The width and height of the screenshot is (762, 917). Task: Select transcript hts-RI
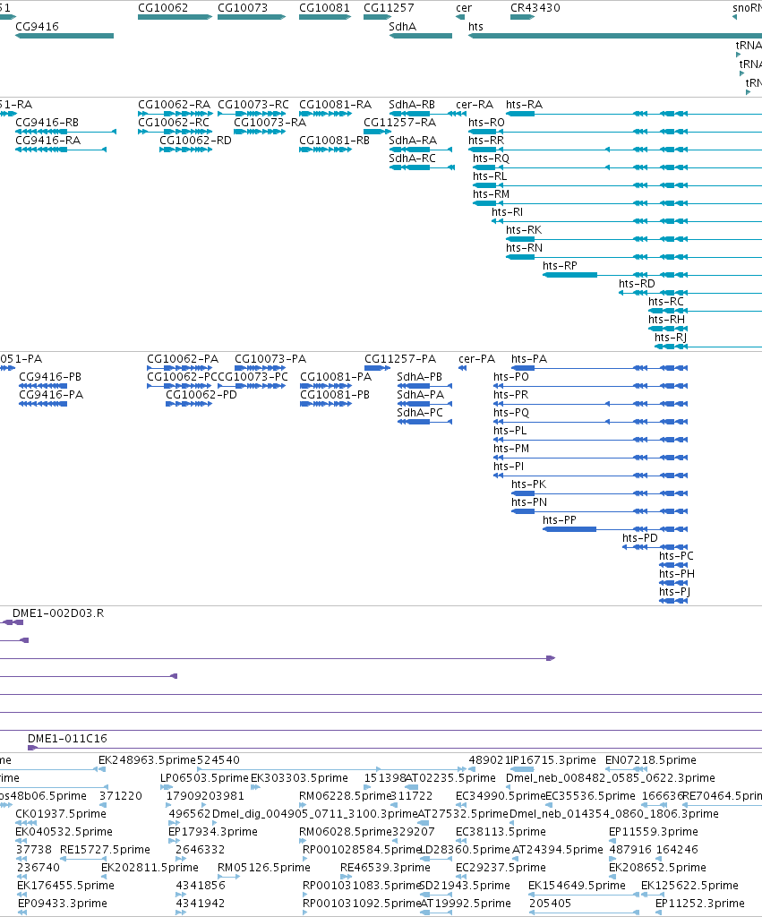[627, 222]
